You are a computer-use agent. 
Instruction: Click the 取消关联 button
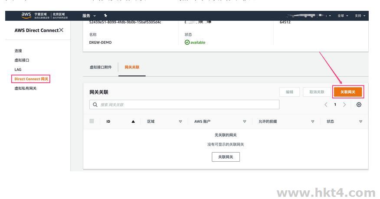(317, 92)
